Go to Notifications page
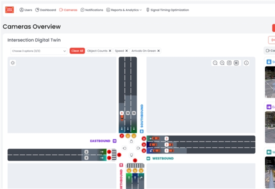 point(91,10)
